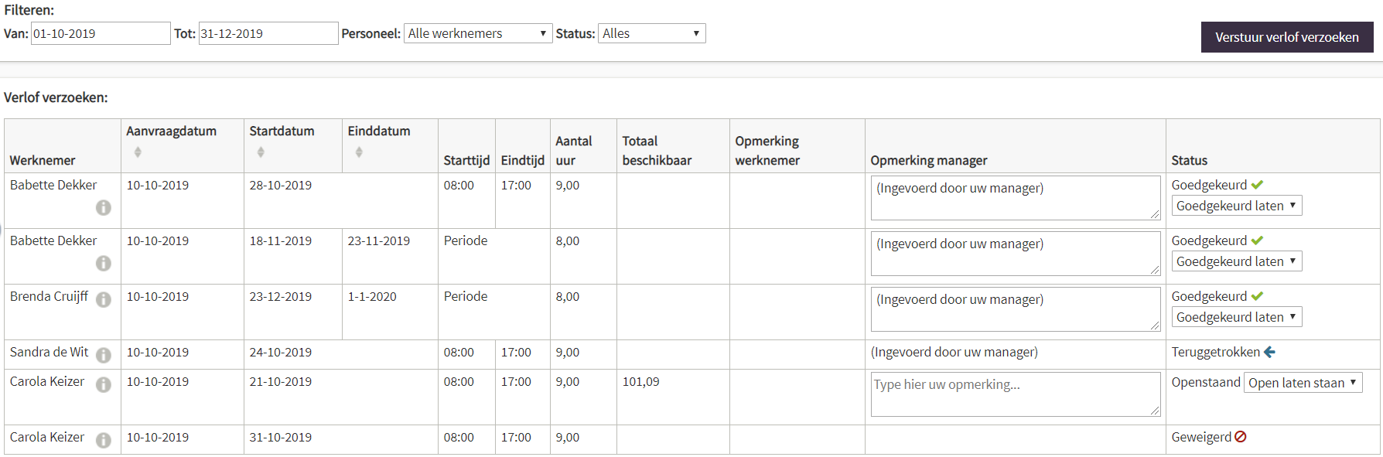Click info icon next to Sandra de Wit
Viewport: 1383px width, 457px height.
pyautogui.click(x=104, y=356)
